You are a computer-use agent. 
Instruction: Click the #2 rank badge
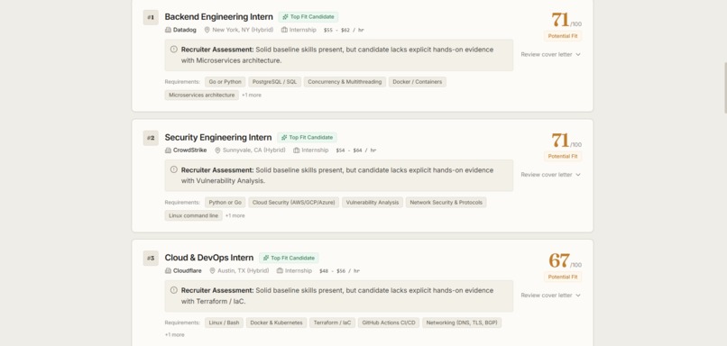click(x=151, y=138)
